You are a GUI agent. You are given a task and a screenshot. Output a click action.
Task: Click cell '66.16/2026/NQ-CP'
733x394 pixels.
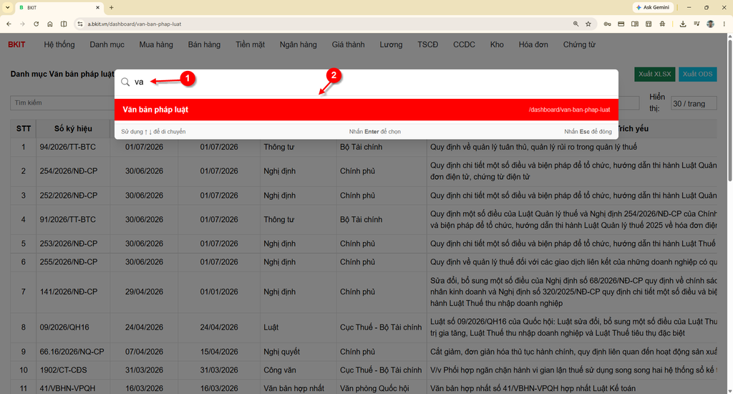tap(72, 352)
